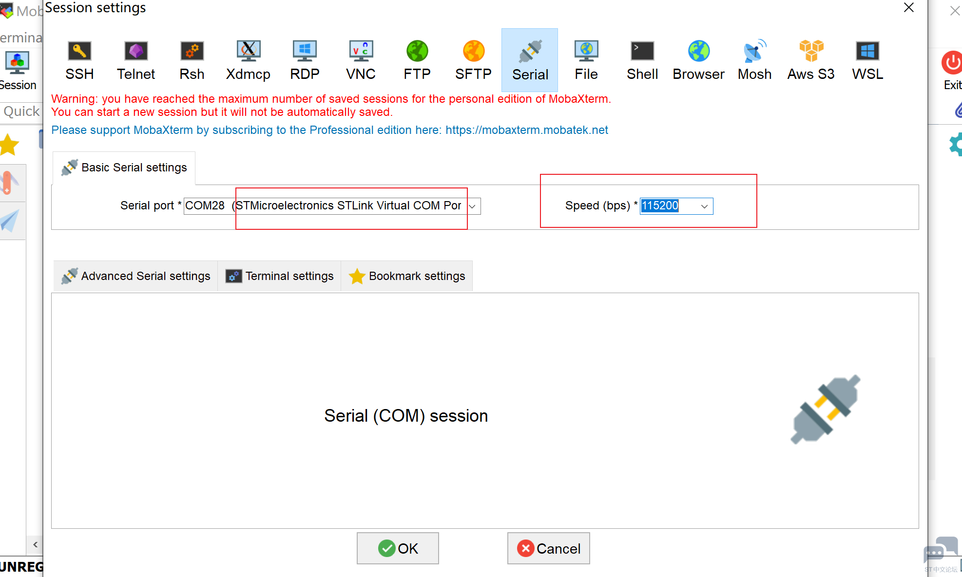This screenshot has height=577, width=962.
Task: Select the WSL session type
Action: point(867,60)
